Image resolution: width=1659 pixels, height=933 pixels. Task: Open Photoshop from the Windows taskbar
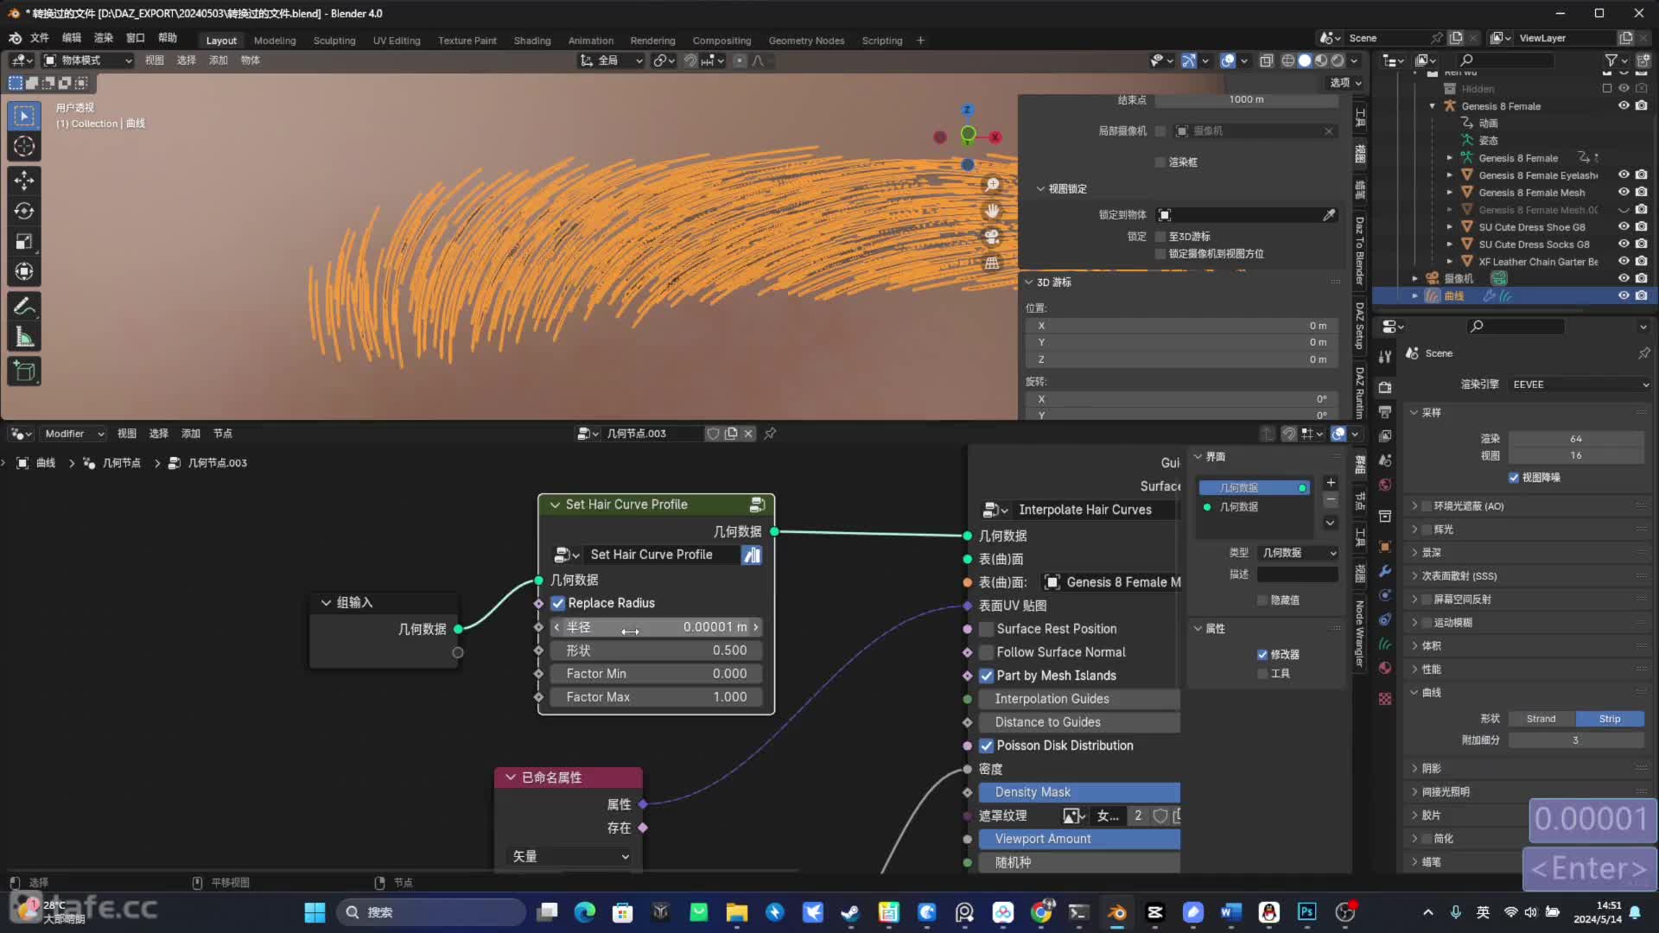(x=1306, y=912)
